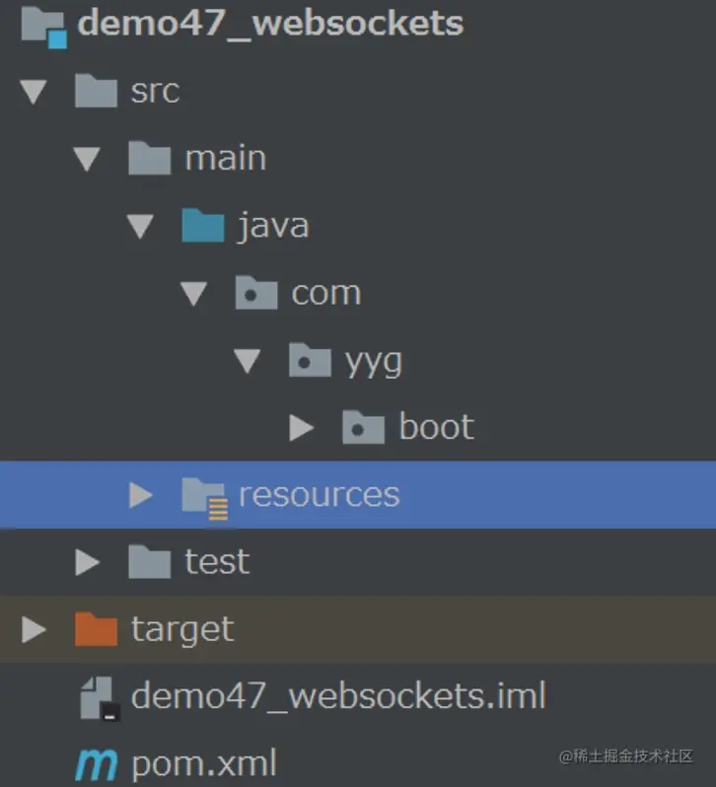Click the demo47_websockets.iml file icon
The image size is (716, 787).
coord(100,698)
